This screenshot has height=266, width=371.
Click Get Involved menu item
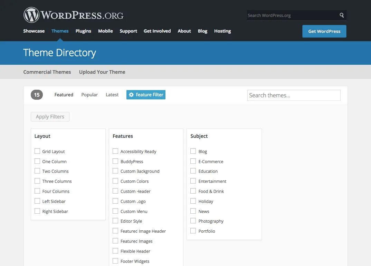[157, 31]
